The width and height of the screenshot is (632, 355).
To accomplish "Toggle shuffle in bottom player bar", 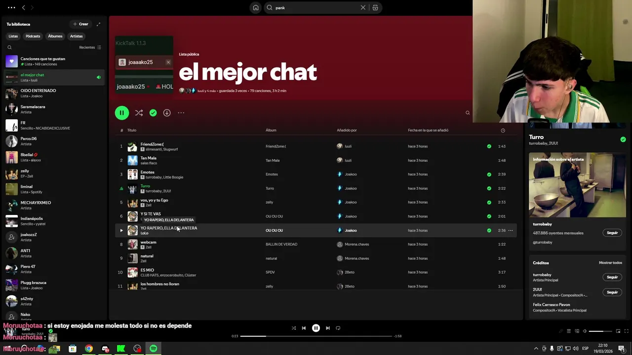I will [293, 328].
